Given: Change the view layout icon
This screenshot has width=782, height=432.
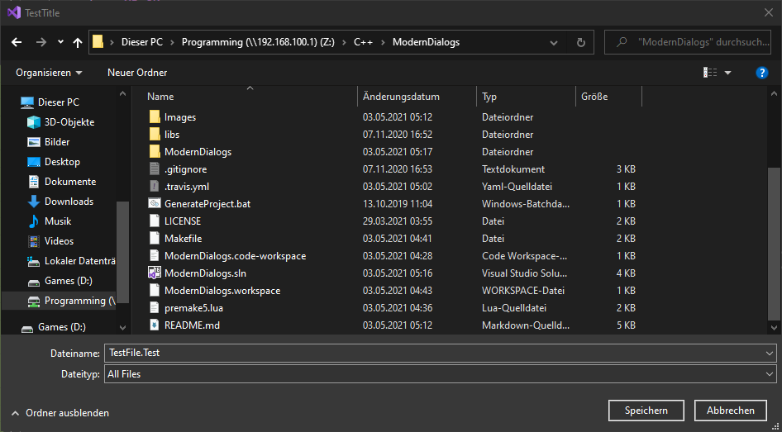Looking at the screenshot, I should [710, 73].
